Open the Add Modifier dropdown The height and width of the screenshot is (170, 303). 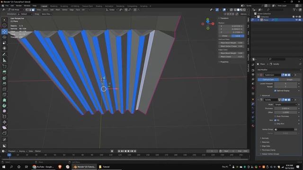click(x=279, y=70)
